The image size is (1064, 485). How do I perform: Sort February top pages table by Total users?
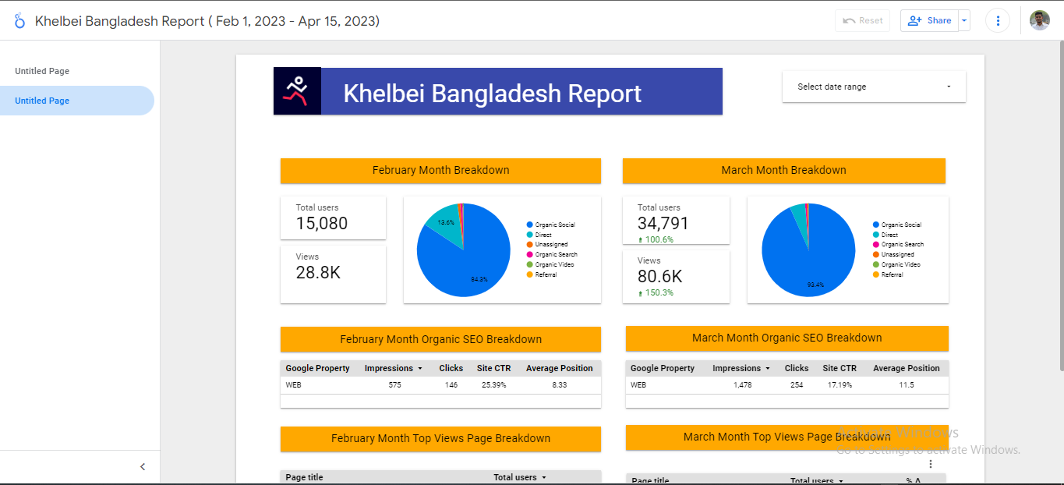520,477
